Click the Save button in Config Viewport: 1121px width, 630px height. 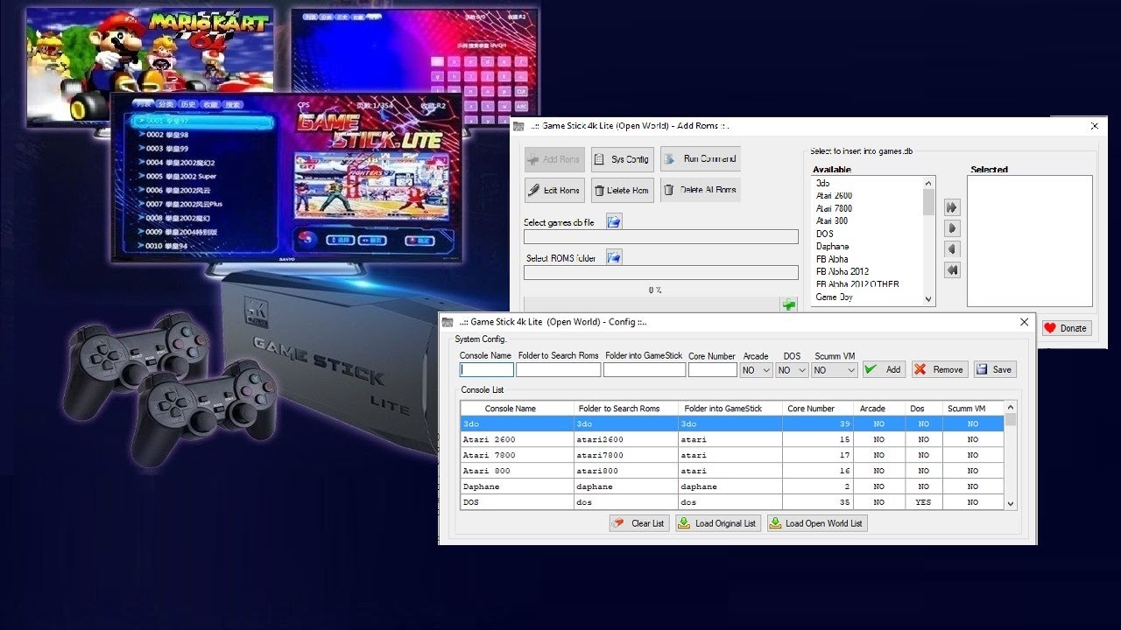(x=995, y=369)
